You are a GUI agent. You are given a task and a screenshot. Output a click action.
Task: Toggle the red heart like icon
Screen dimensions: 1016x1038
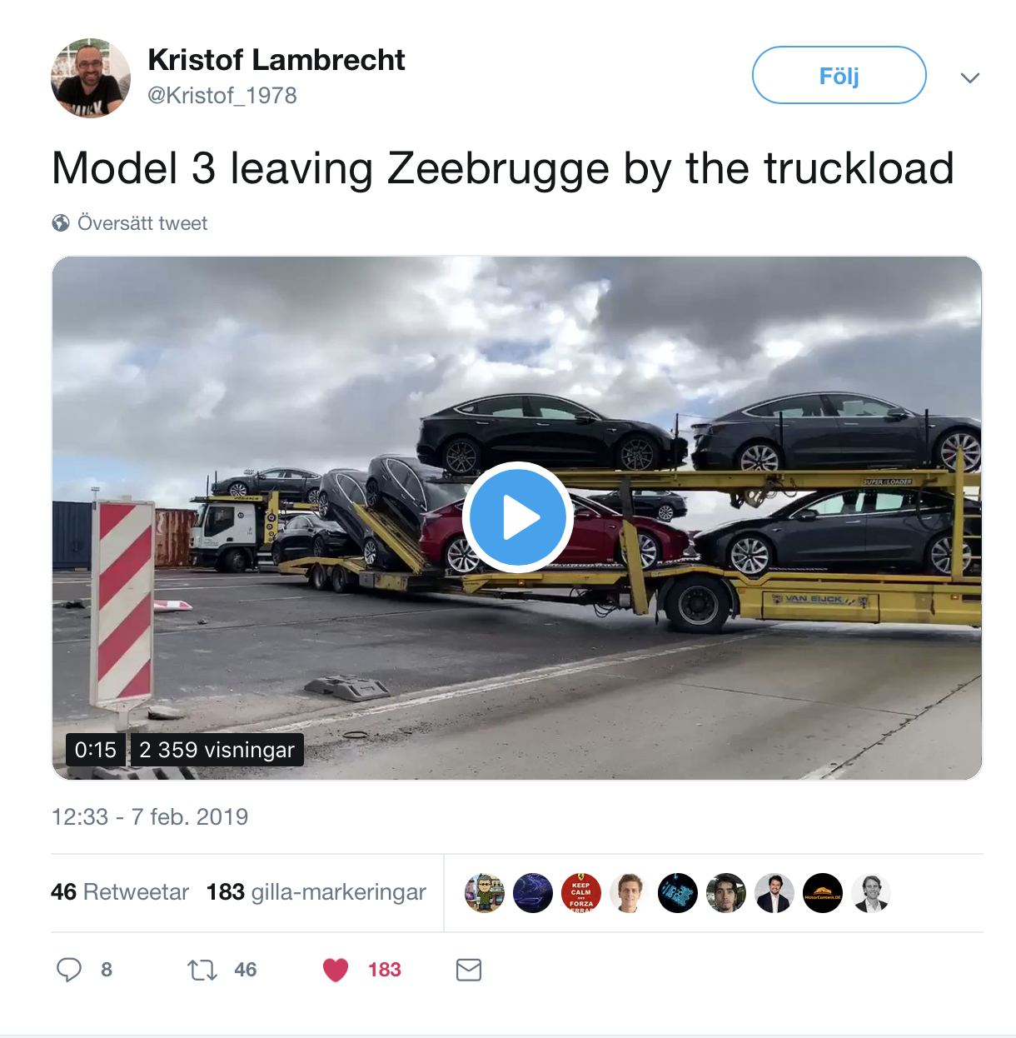point(336,970)
